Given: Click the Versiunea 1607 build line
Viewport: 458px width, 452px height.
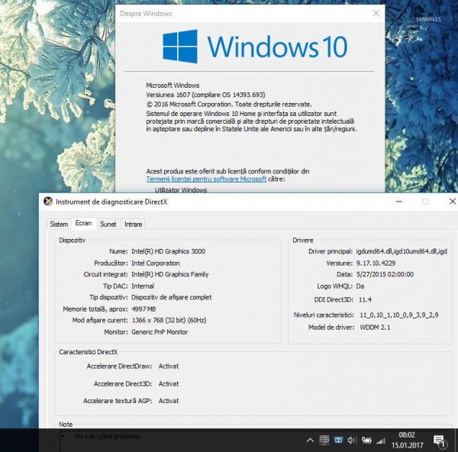Looking at the screenshot, I should [205, 95].
